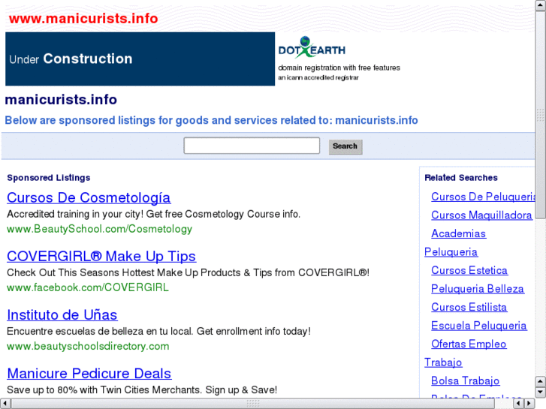Click the vertical scrollbar thumb
Image resolution: width=546 pixels, height=409 pixels.
pos(541,115)
